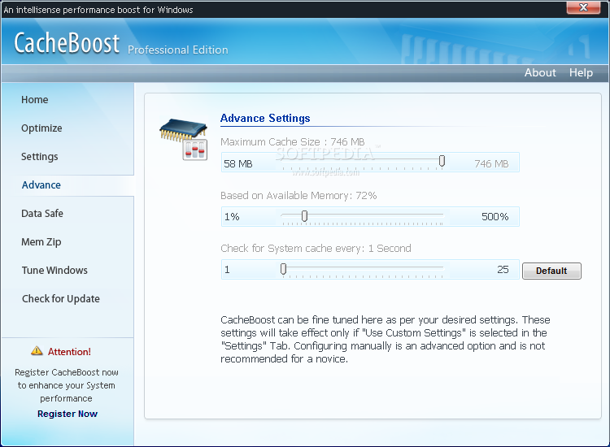
Task: Click the CacheBoost logo title
Action: click(67, 42)
